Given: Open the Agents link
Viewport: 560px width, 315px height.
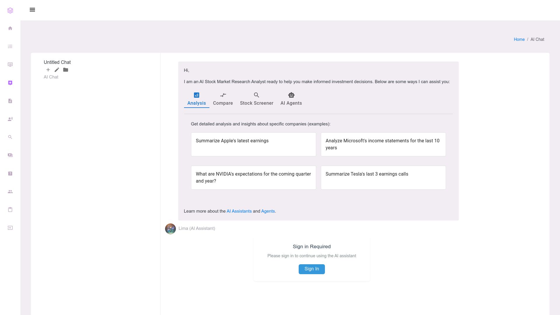Looking at the screenshot, I should click(268, 211).
